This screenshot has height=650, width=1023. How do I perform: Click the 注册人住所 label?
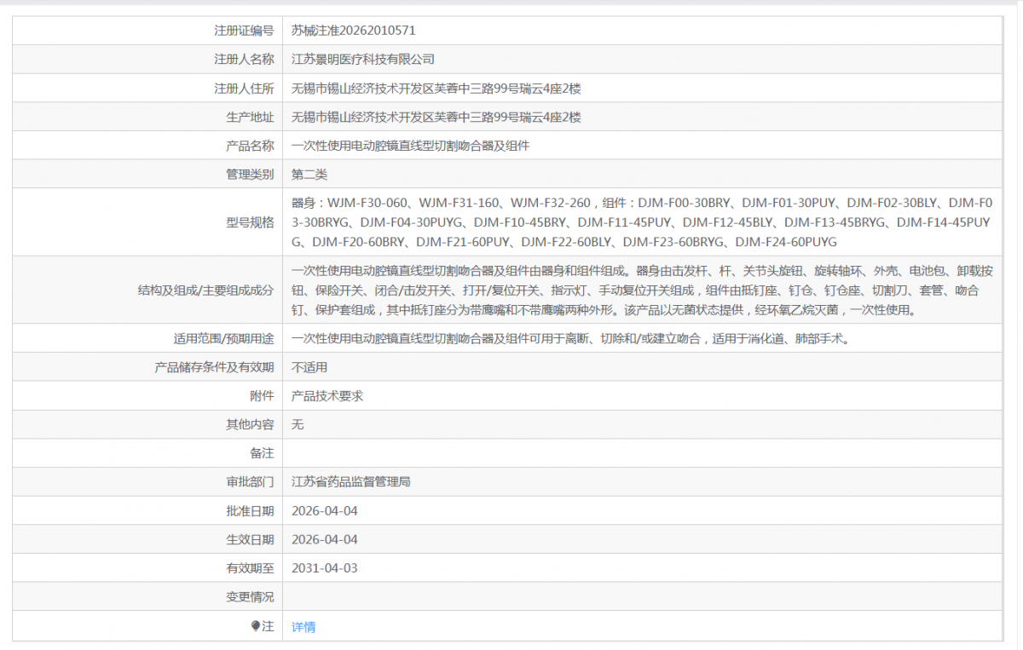(x=244, y=89)
